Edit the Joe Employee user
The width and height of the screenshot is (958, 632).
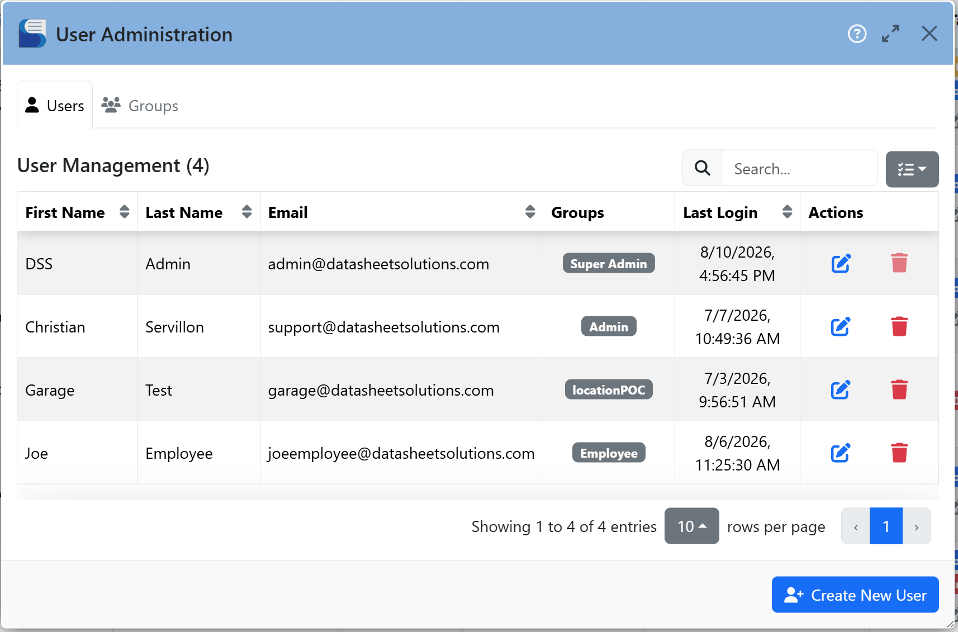tap(841, 453)
